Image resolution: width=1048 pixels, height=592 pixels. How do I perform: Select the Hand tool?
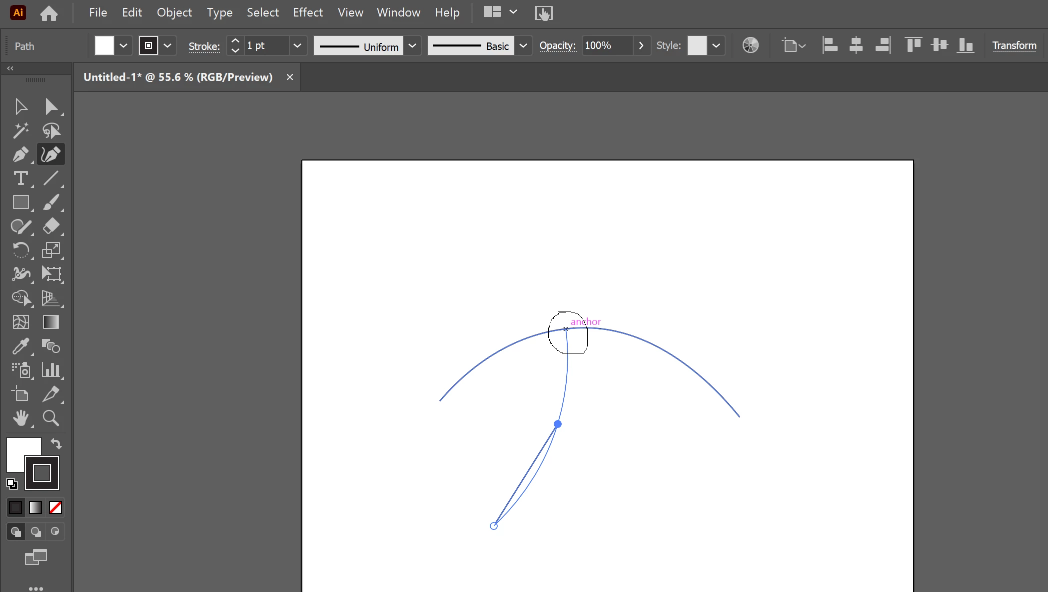point(20,418)
